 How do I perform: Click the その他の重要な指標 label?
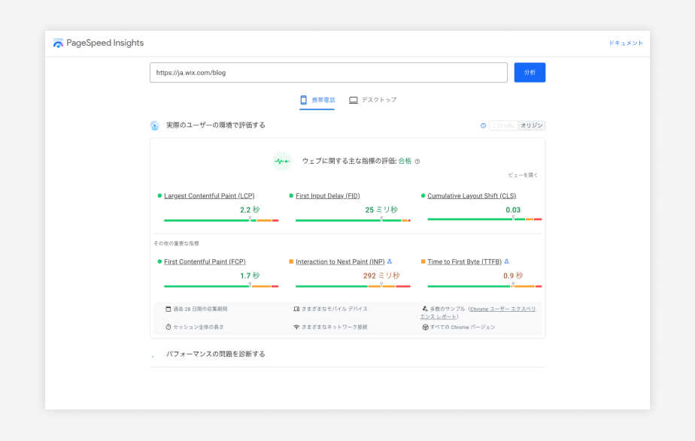coord(176,243)
